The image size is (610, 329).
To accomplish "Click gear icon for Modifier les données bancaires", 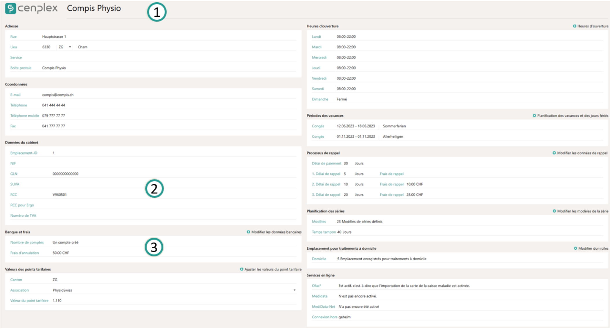I will (248, 232).
